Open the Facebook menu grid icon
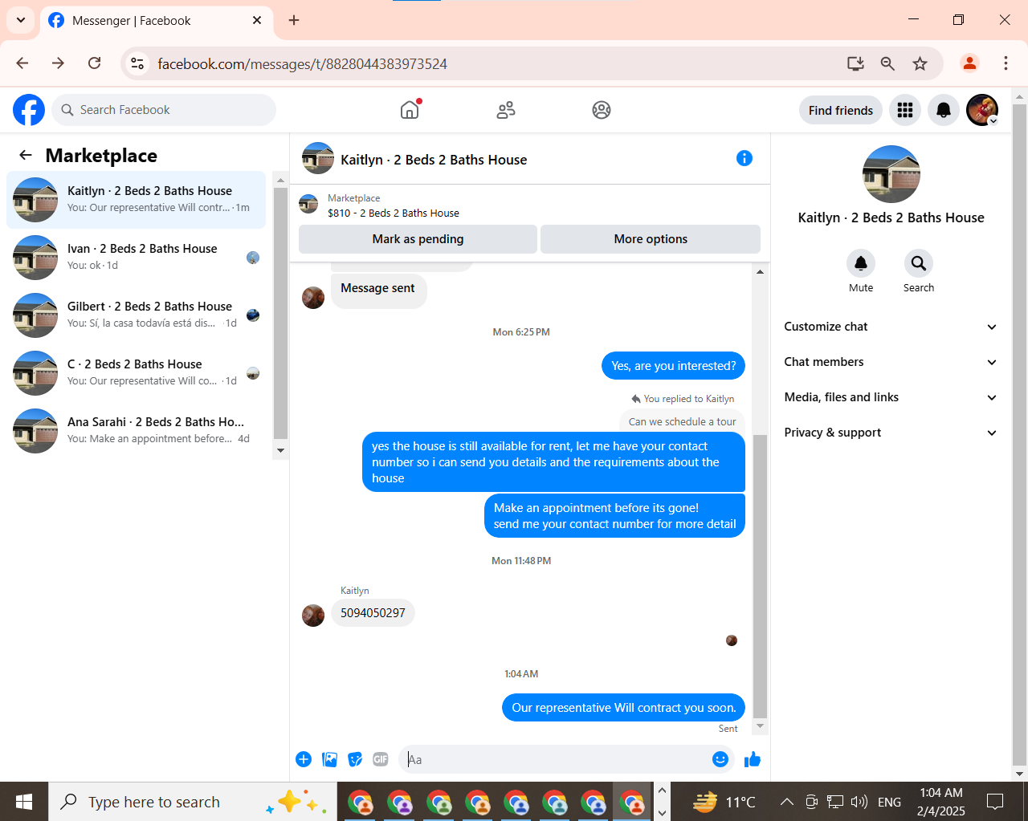Screen dimensions: 1028x821 pos(905,110)
